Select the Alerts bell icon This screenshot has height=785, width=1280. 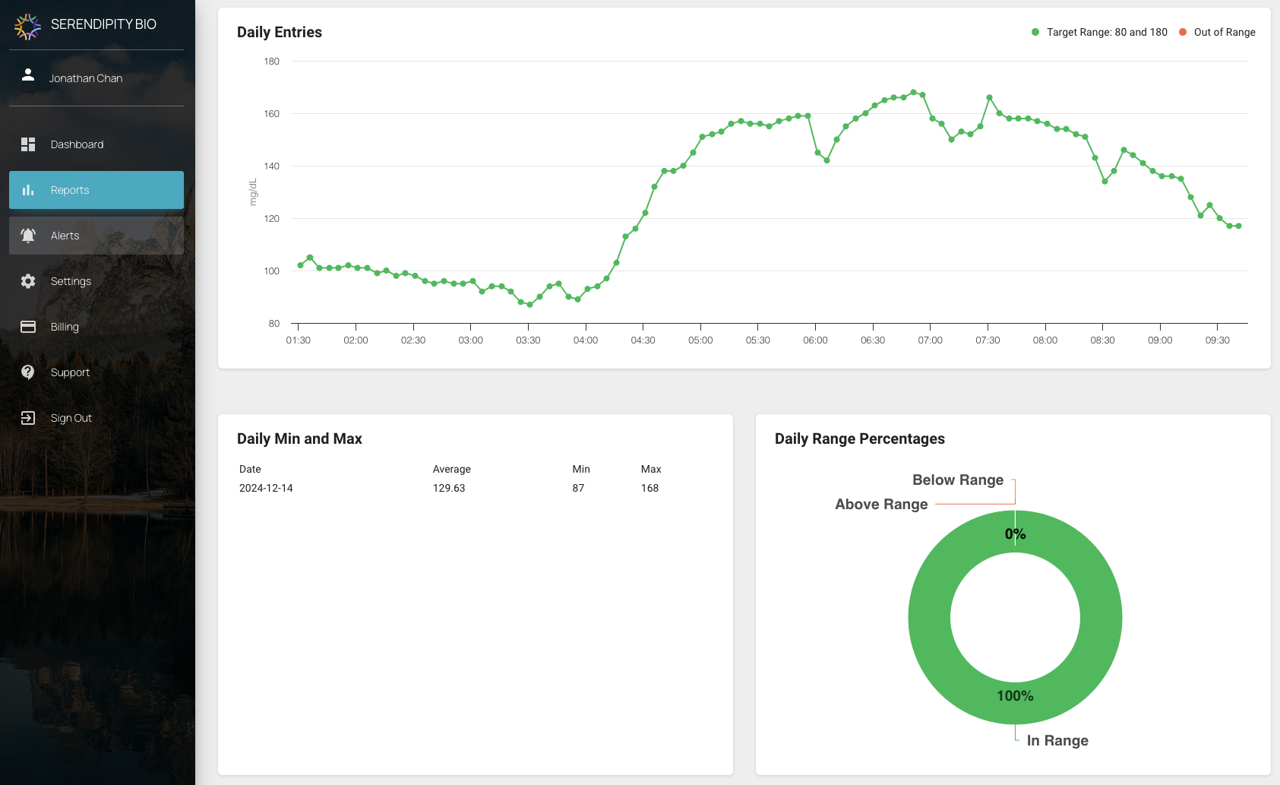pos(28,236)
